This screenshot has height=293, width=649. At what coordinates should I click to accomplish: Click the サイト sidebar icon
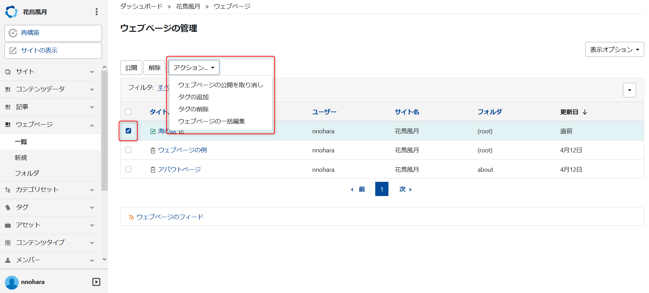(x=8, y=72)
